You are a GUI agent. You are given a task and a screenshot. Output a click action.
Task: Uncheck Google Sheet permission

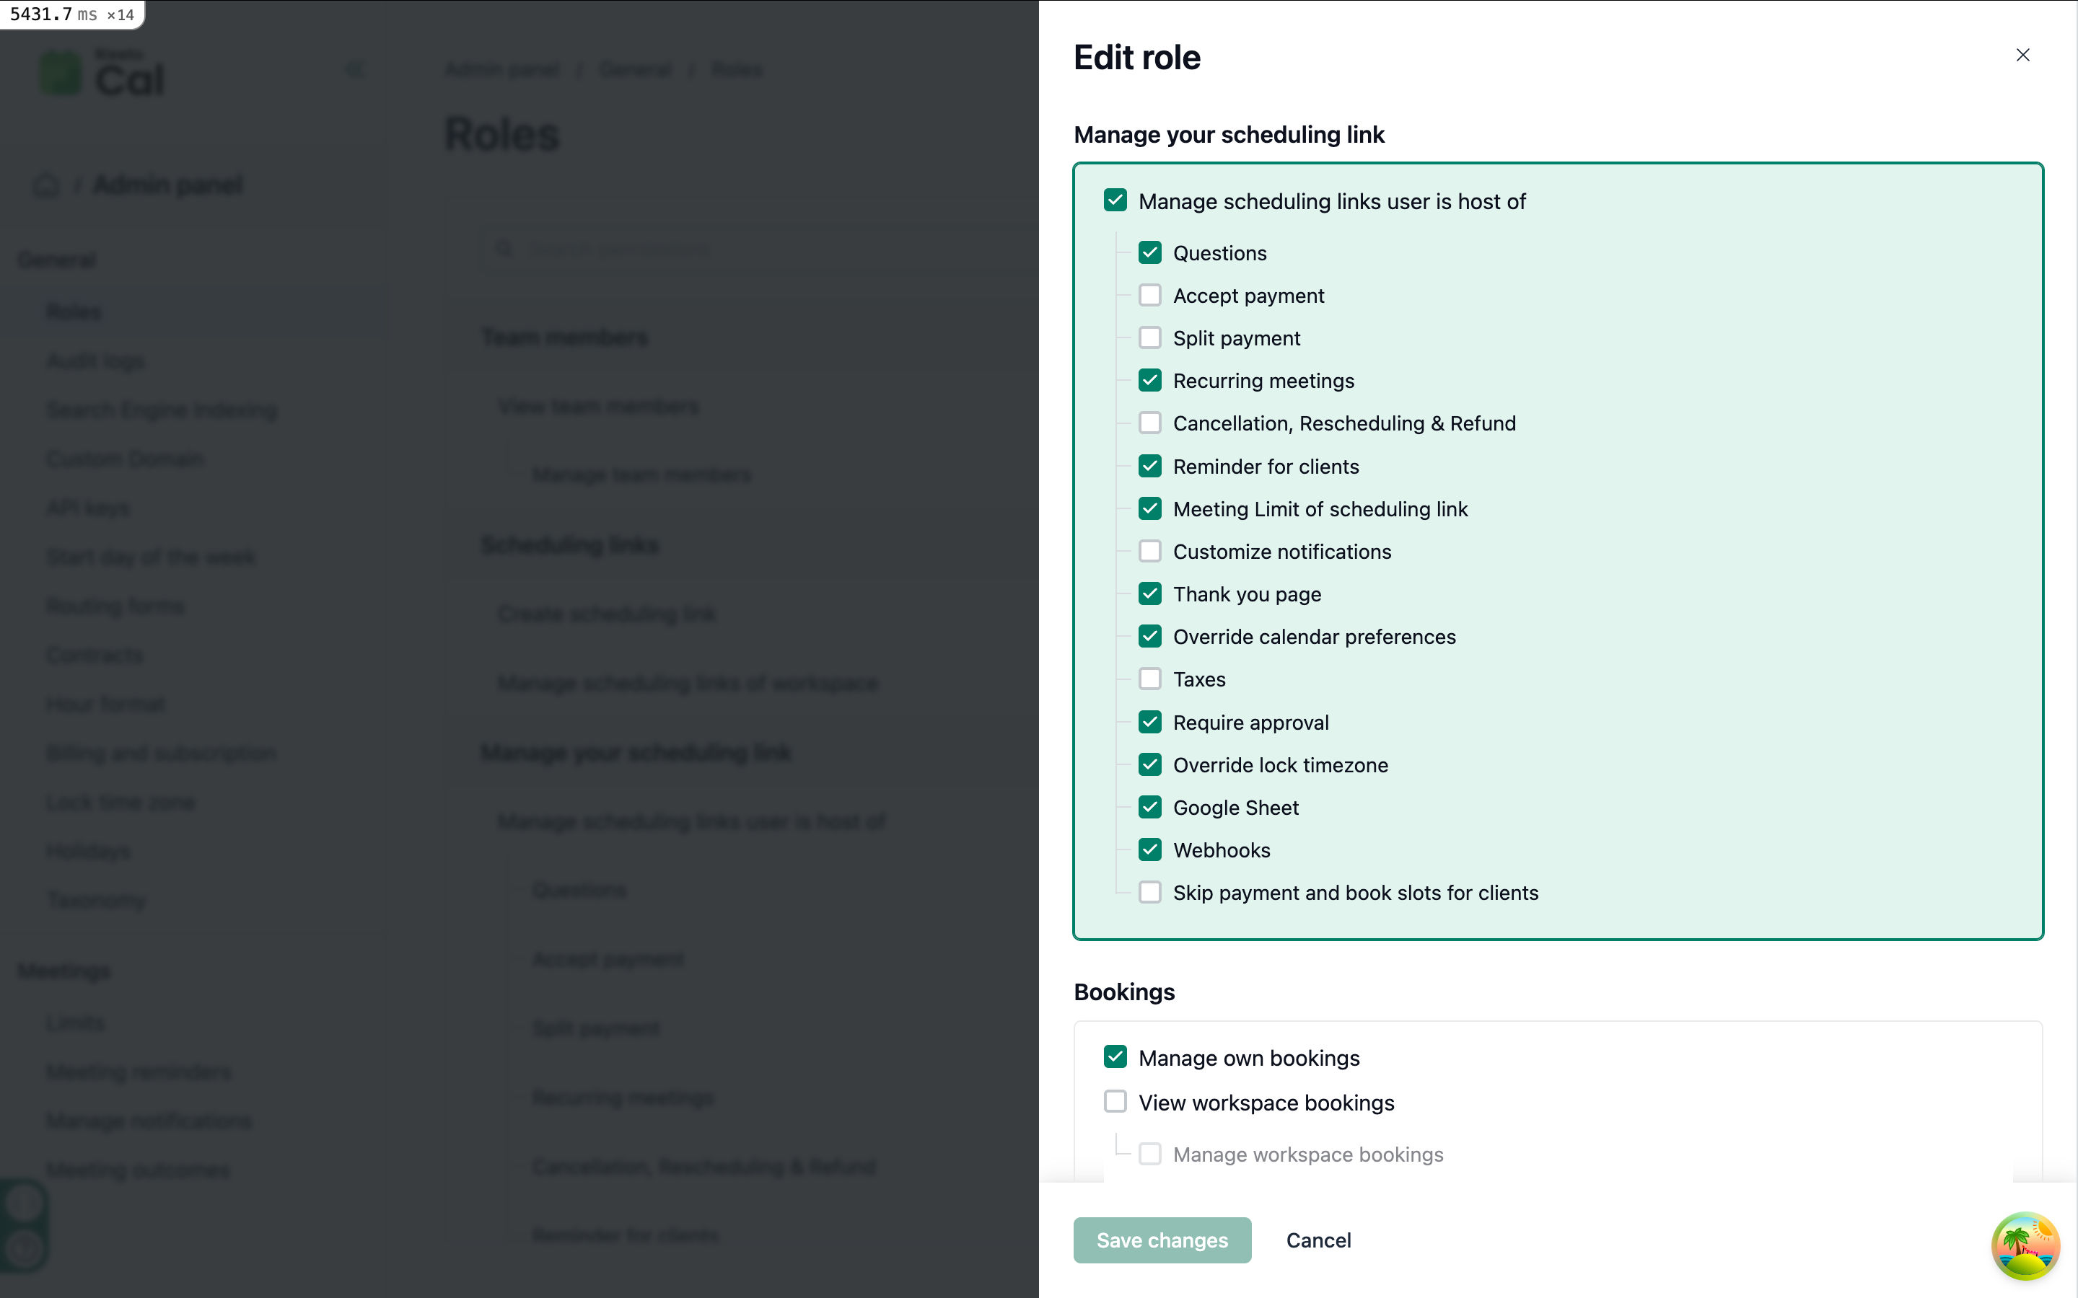click(x=1150, y=807)
